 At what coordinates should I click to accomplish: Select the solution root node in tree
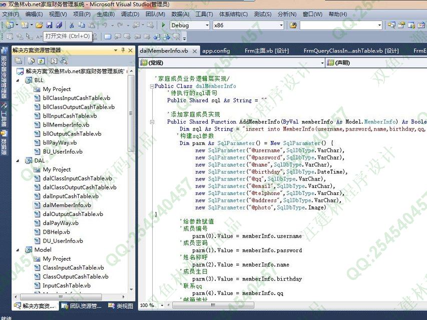click(x=75, y=71)
